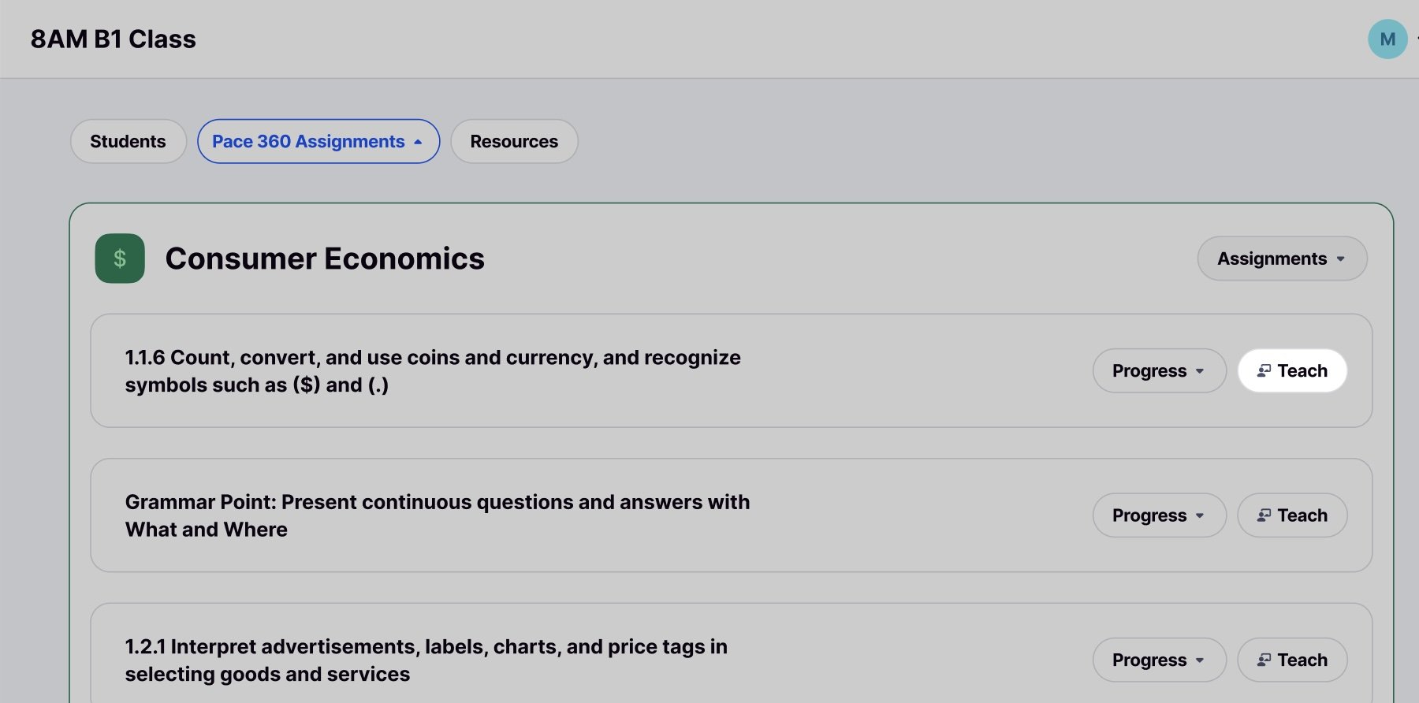Image resolution: width=1419 pixels, height=703 pixels.
Task: Open the Assignments dropdown in Consumer Economics
Action: pyautogui.click(x=1281, y=259)
